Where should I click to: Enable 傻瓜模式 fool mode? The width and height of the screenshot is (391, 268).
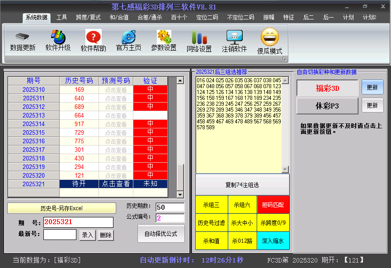(x=269, y=41)
